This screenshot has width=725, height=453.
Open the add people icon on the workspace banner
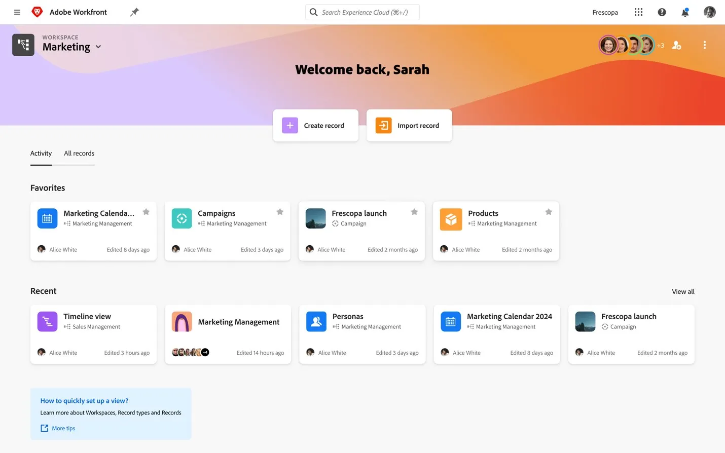(676, 45)
